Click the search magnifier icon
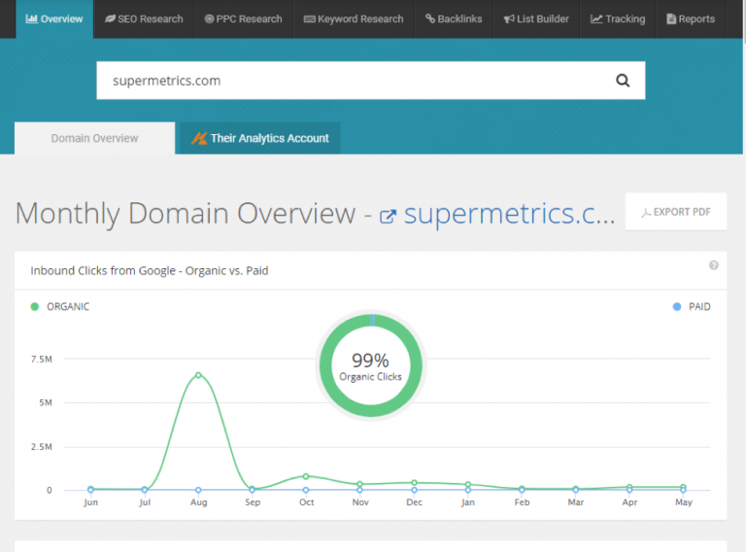Image resolution: width=746 pixels, height=552 pixels. coord(623,81)
